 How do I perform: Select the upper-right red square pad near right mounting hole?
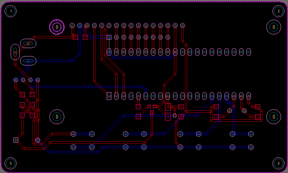tap(257, 107)
